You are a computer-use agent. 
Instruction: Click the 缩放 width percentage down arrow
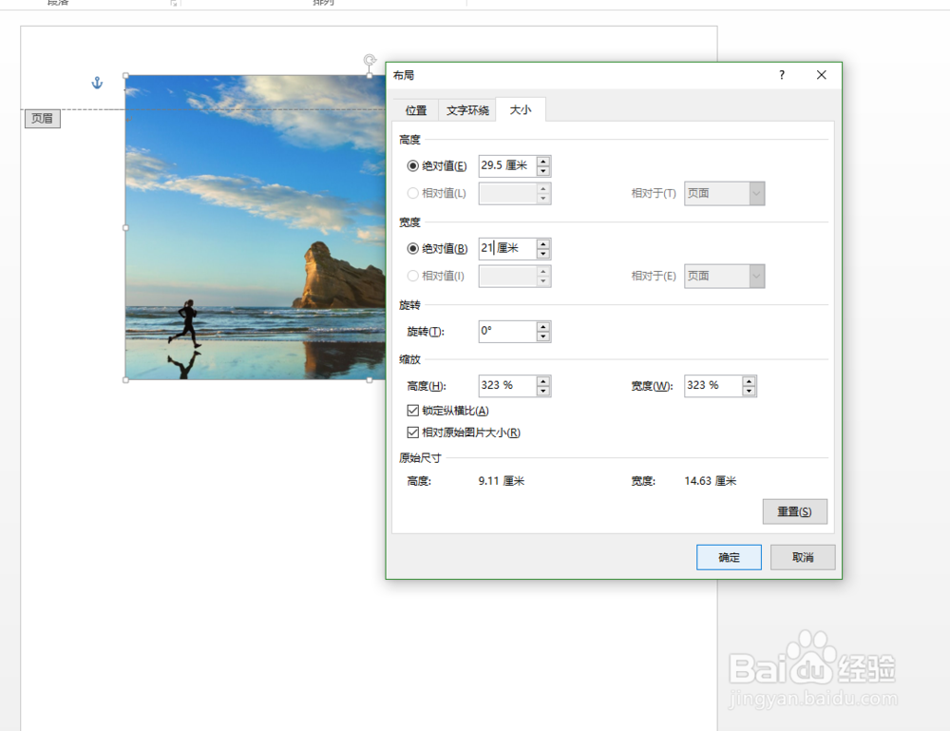[x=749, y=391]
